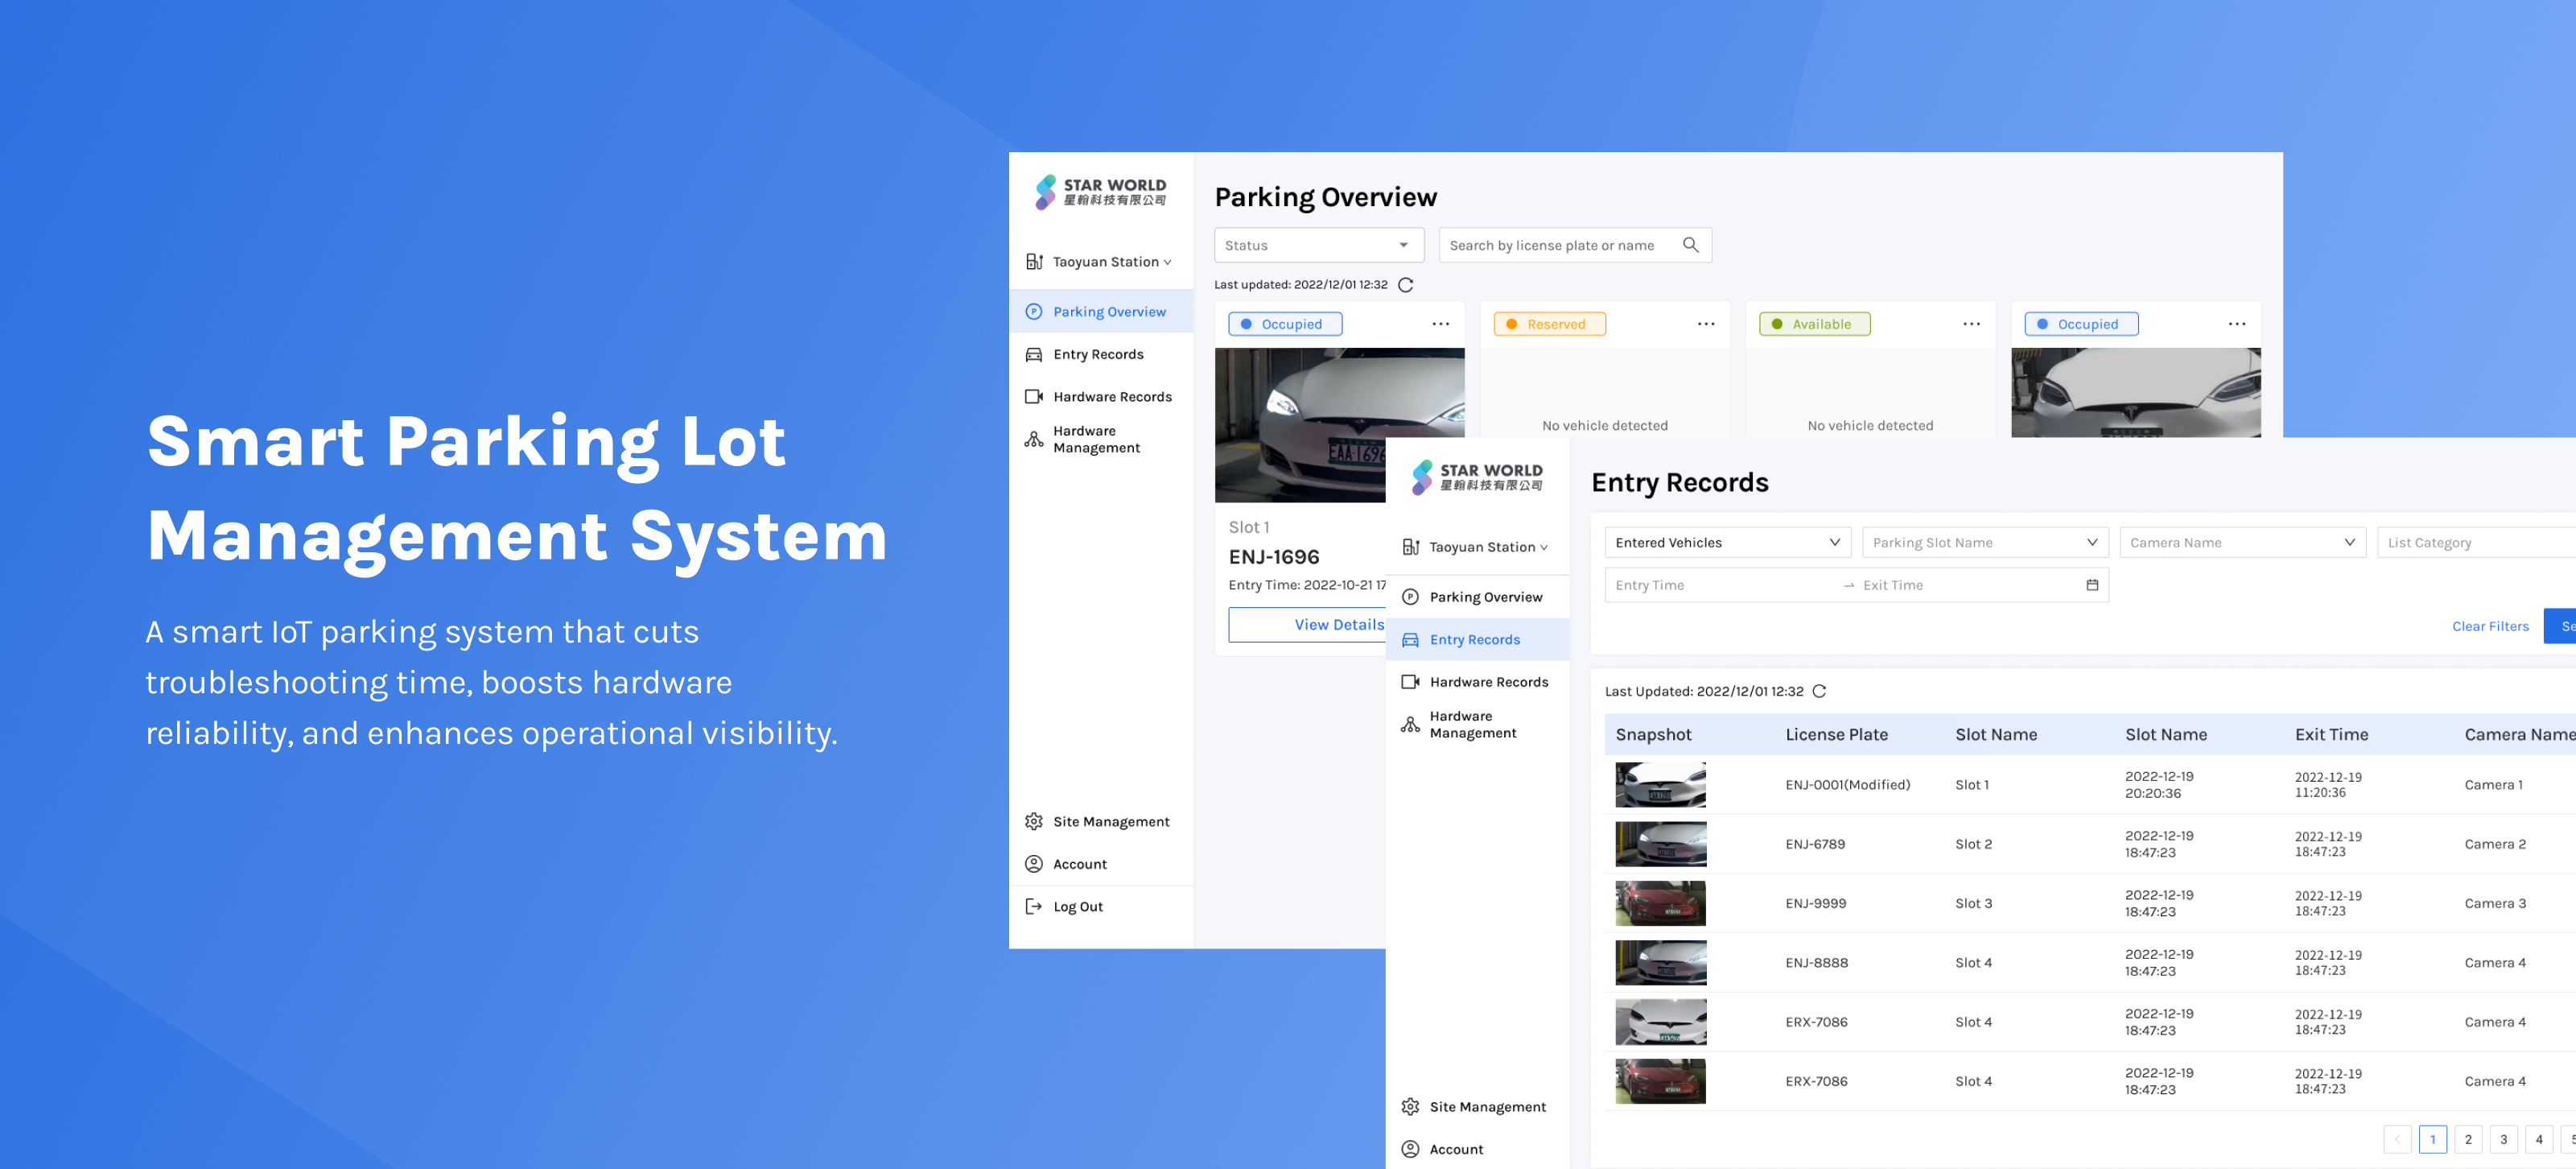
Task: Click Parking Overview P icon in Entry Records sidebar
Action: [x=1410, y=597]
